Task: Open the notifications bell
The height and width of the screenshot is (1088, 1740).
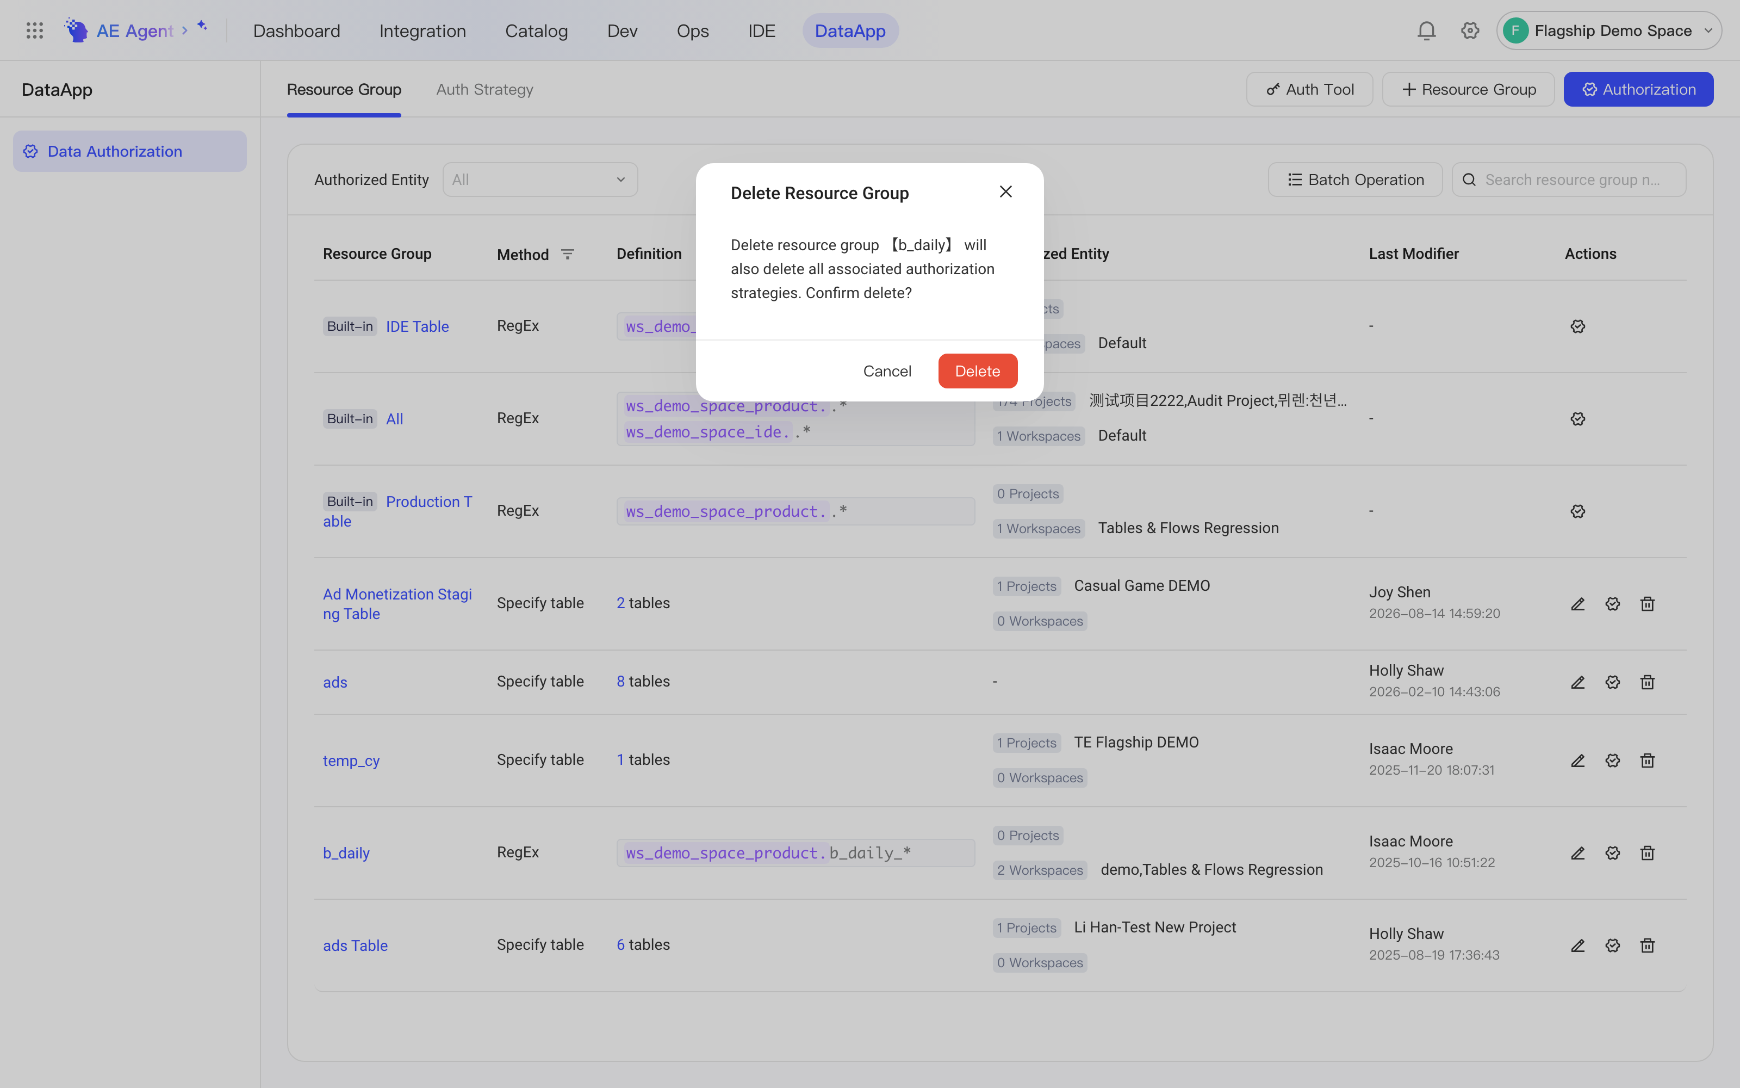Action: [1426, 30]
